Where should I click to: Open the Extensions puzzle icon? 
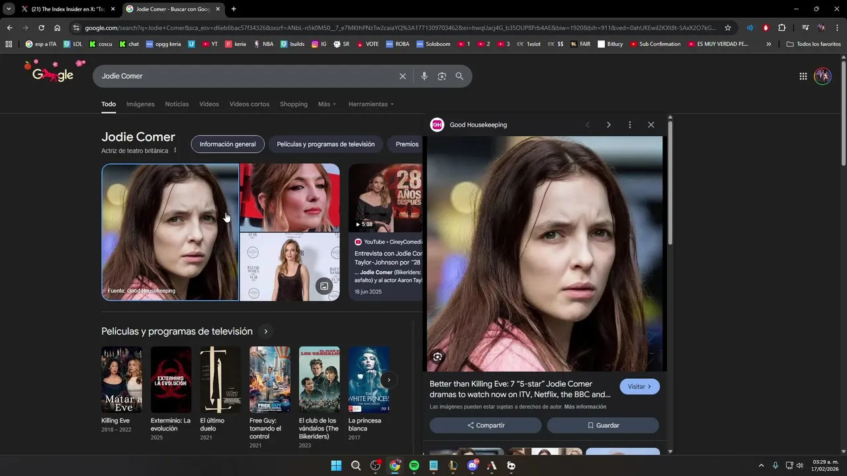coord(782,28)
